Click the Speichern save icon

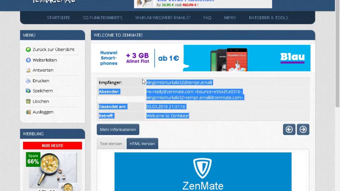point(28,91)
